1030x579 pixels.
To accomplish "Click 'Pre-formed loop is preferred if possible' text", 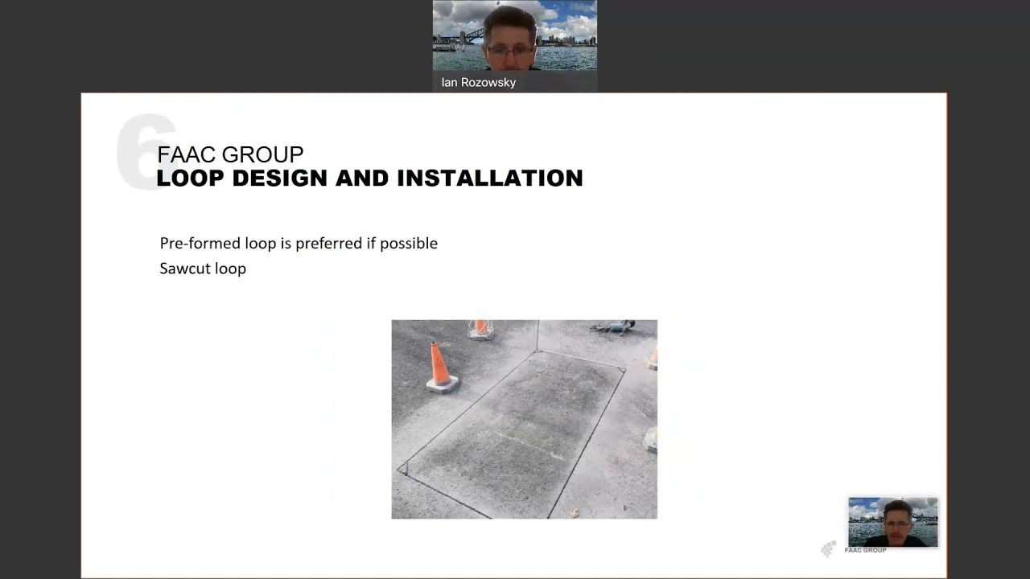I will [x=299, y=244].
